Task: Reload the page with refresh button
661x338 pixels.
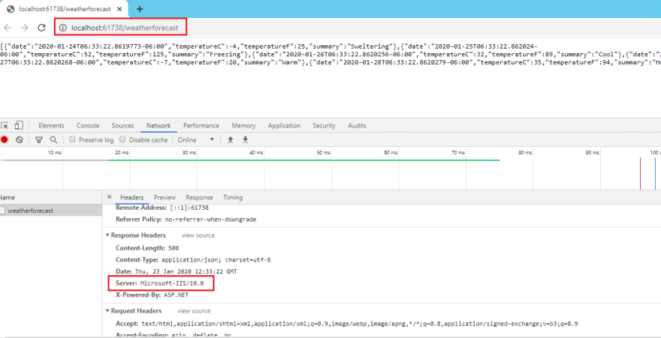Action: point(42,28)
